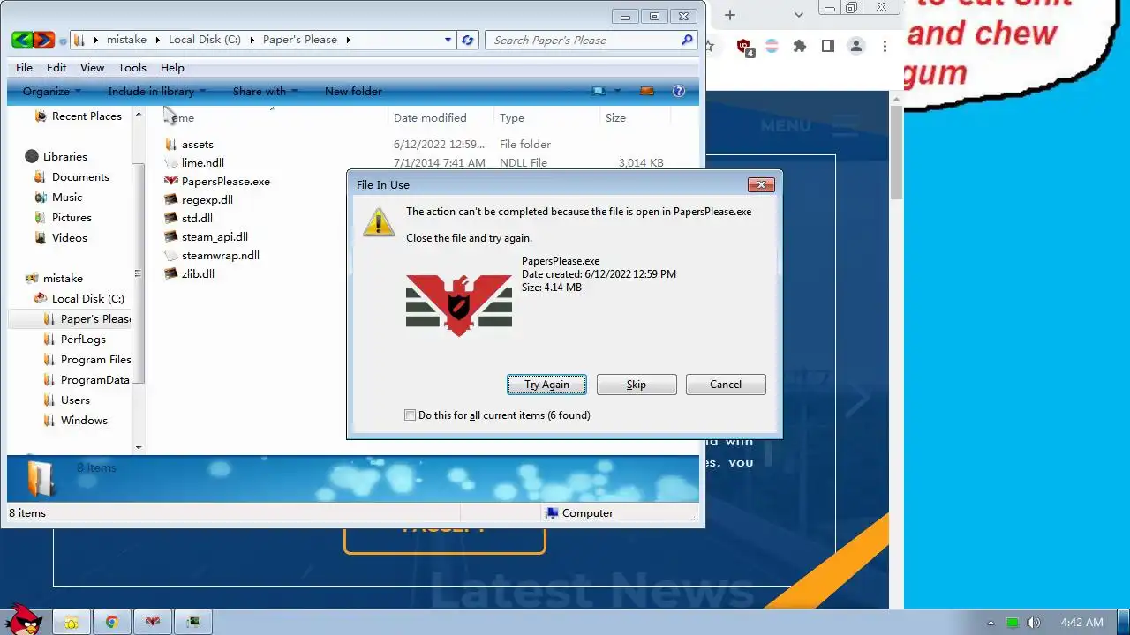Click the orange Forward arrow in Explorer

click(x=44, y=40)
